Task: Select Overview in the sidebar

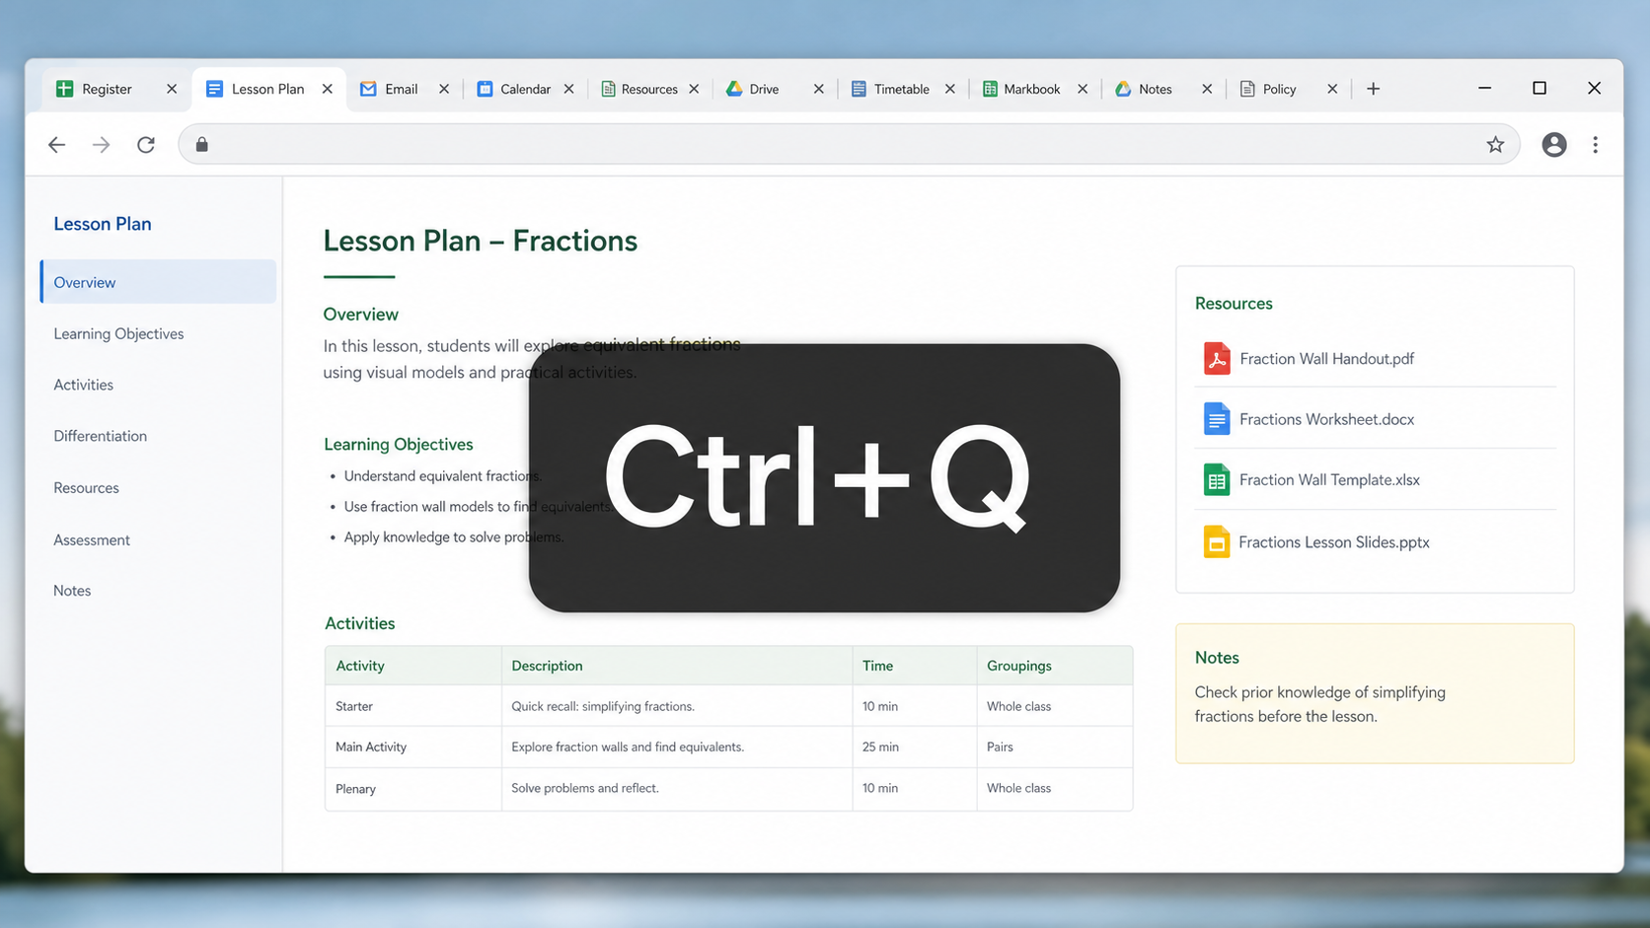Action: click(158, 282)
